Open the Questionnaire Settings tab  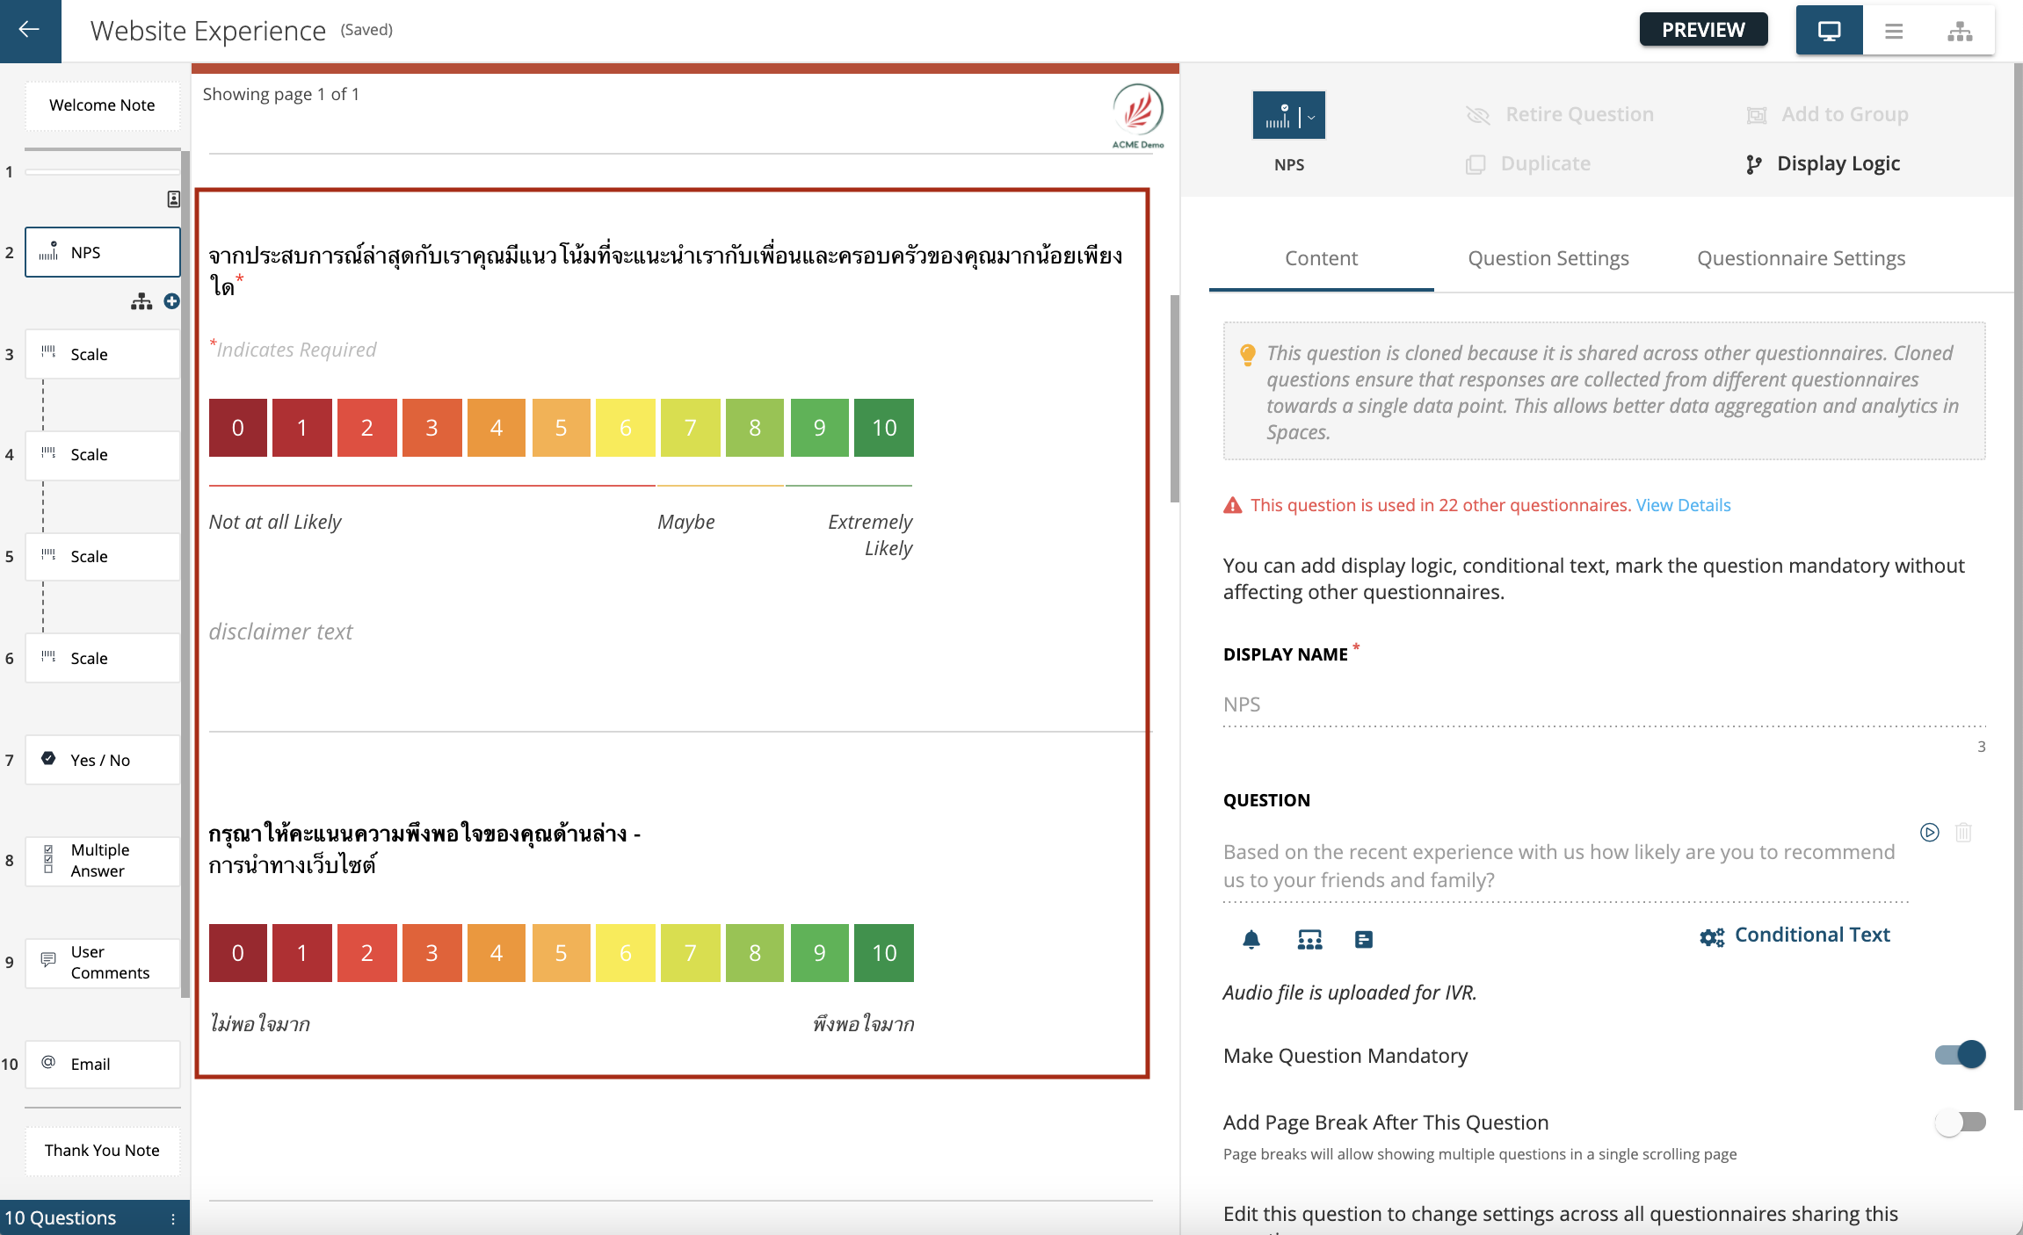point(1801,258)
